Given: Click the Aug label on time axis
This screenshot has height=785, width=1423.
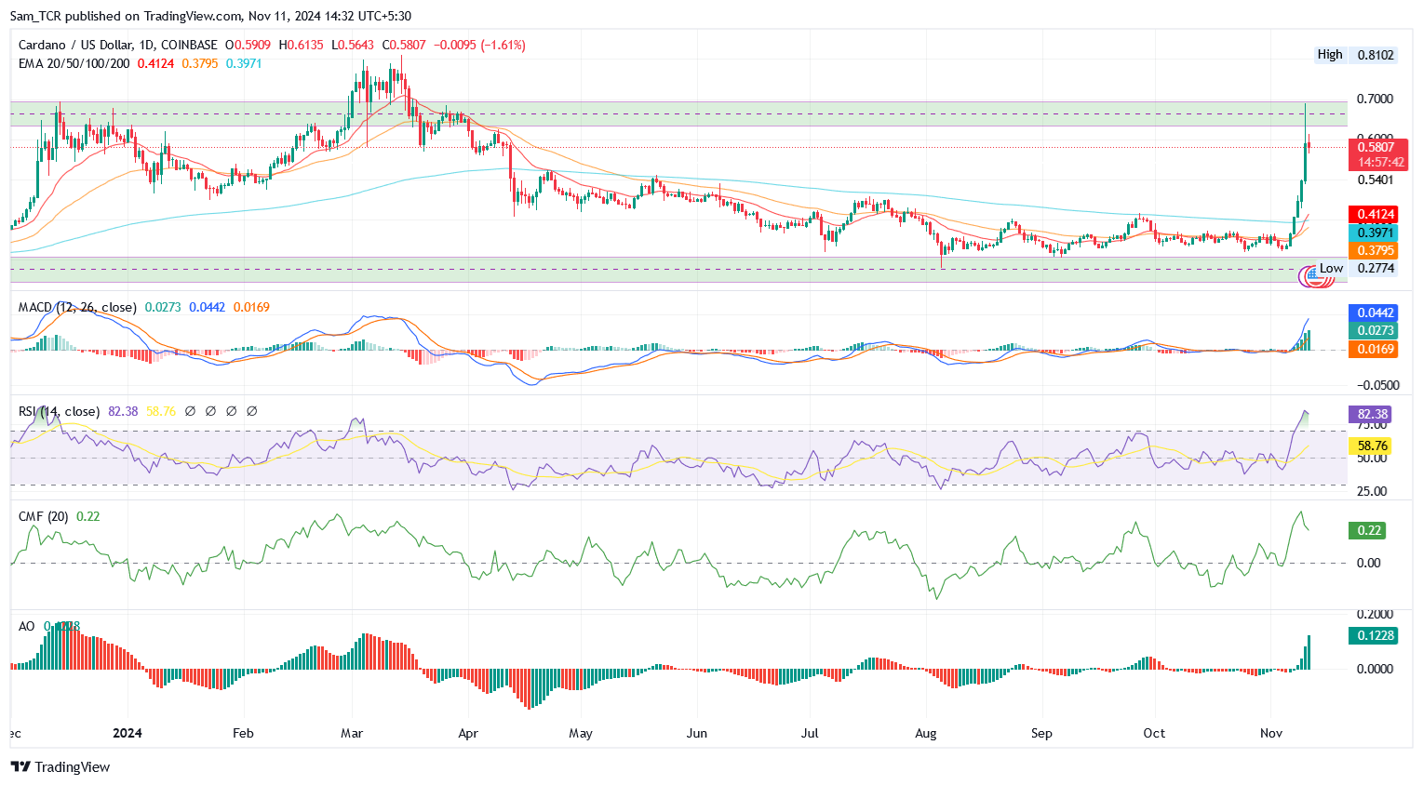Looking at the screenshot, I should coord(926,733).
